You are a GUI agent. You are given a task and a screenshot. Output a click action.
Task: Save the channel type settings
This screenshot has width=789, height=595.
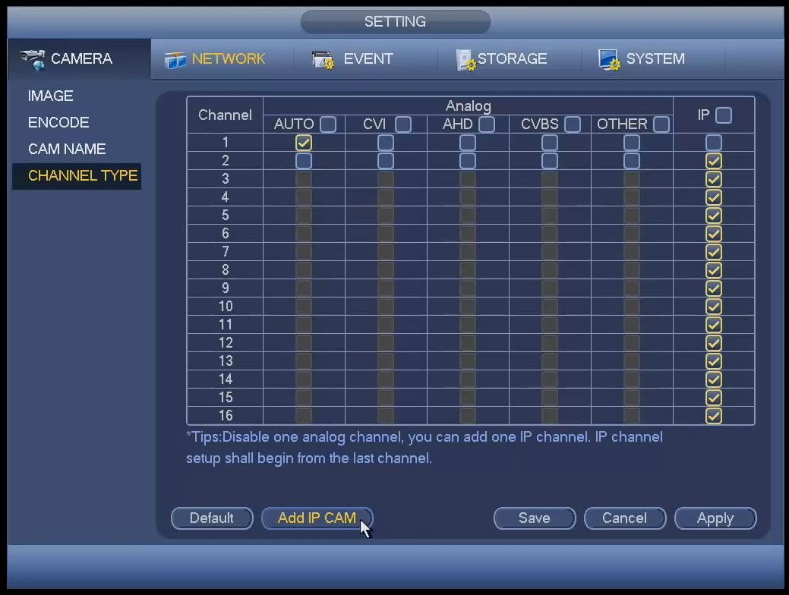[535, 518]
